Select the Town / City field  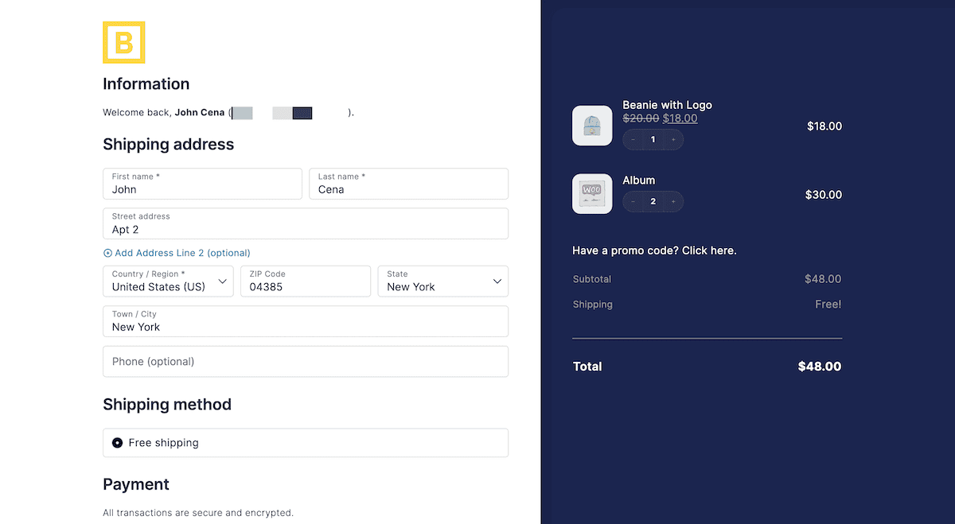click(x=306, y=321)
